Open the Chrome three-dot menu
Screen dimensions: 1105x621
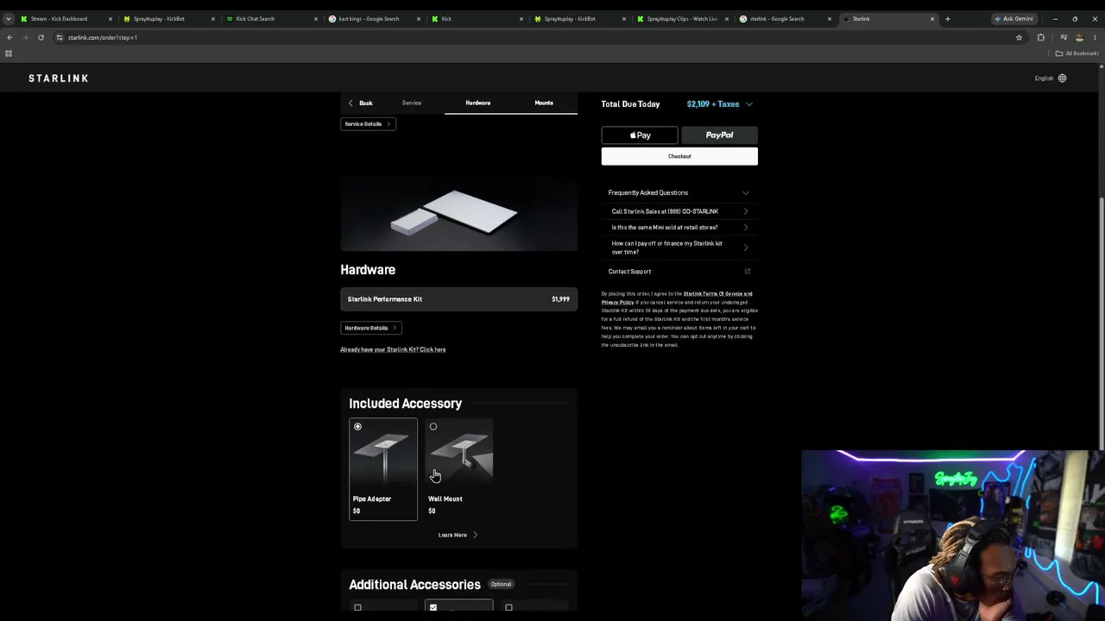1095,37
